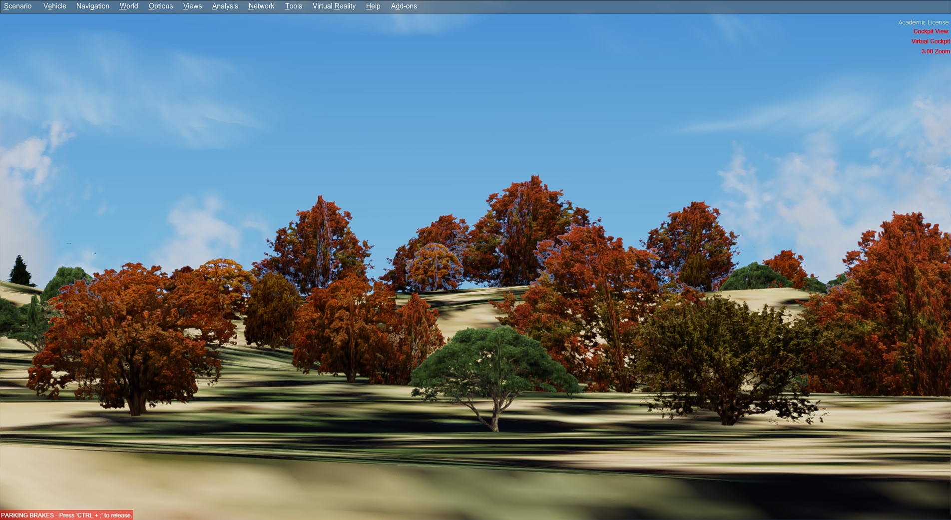951x520 pixels.
Task: Open the Help menu
Action: point(373,6)
